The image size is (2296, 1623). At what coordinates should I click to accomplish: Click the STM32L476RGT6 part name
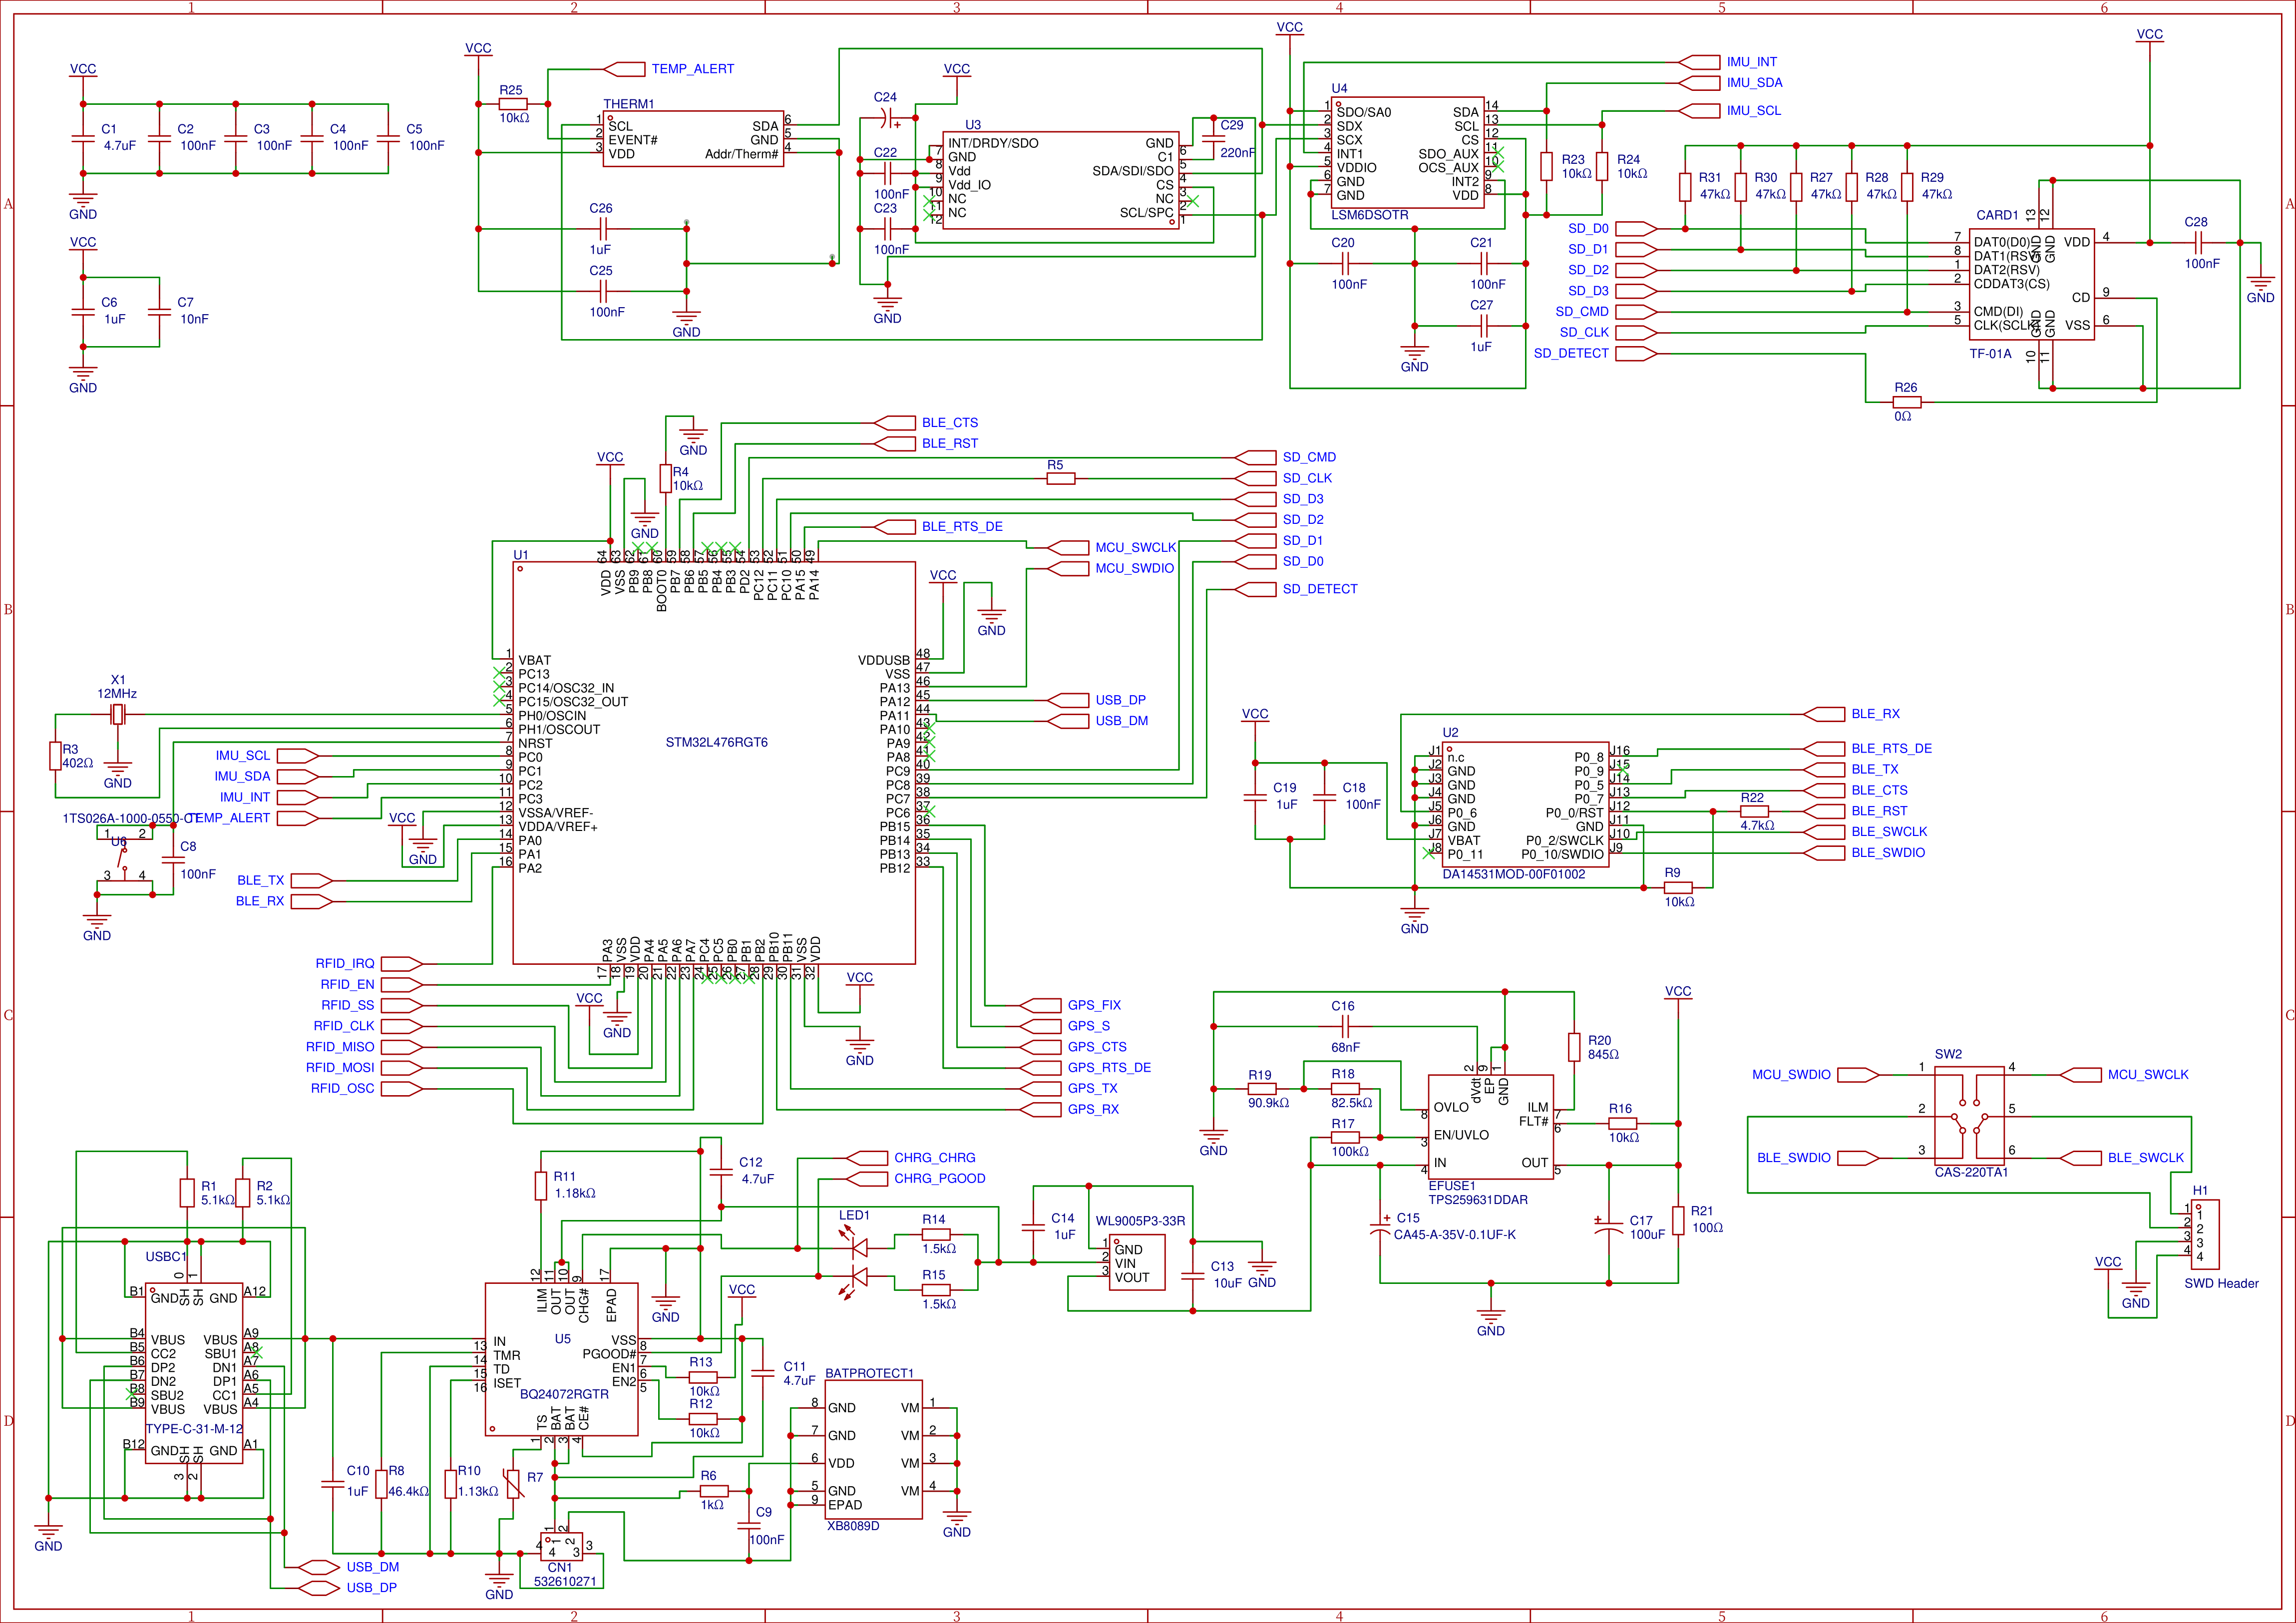coord(717,743)
